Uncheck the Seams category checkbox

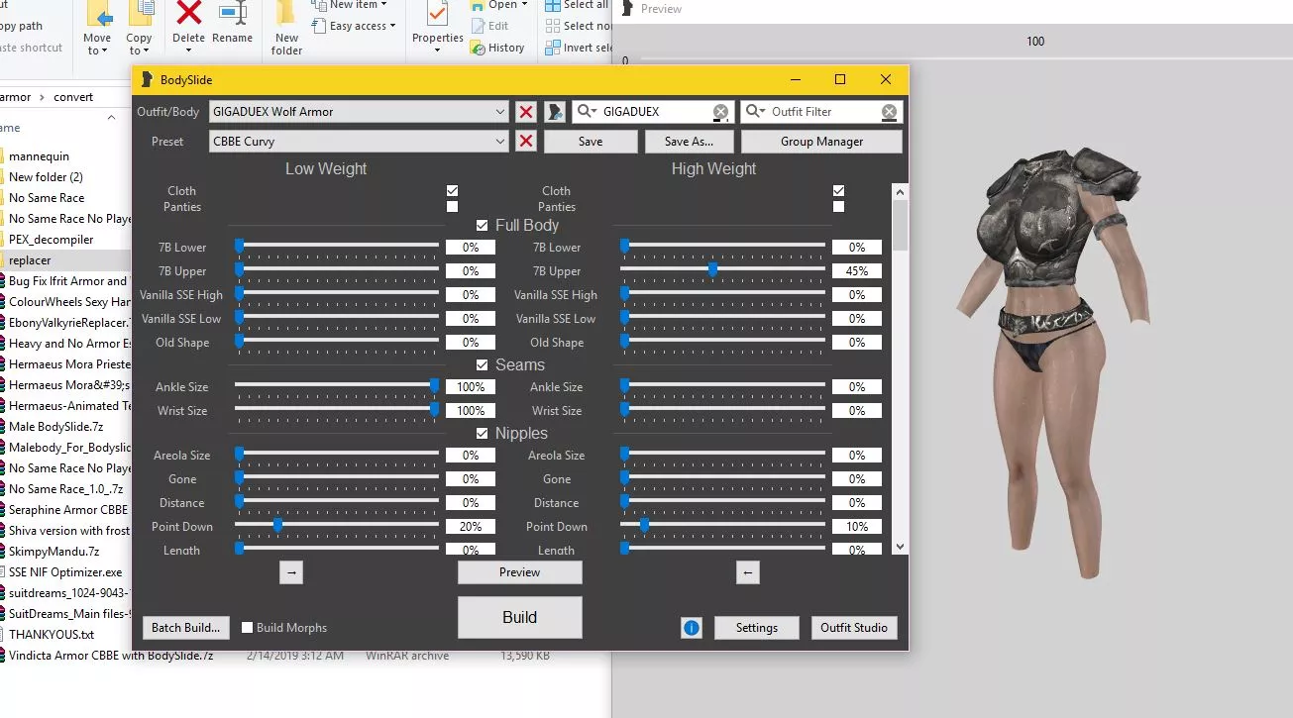point(483,365)
